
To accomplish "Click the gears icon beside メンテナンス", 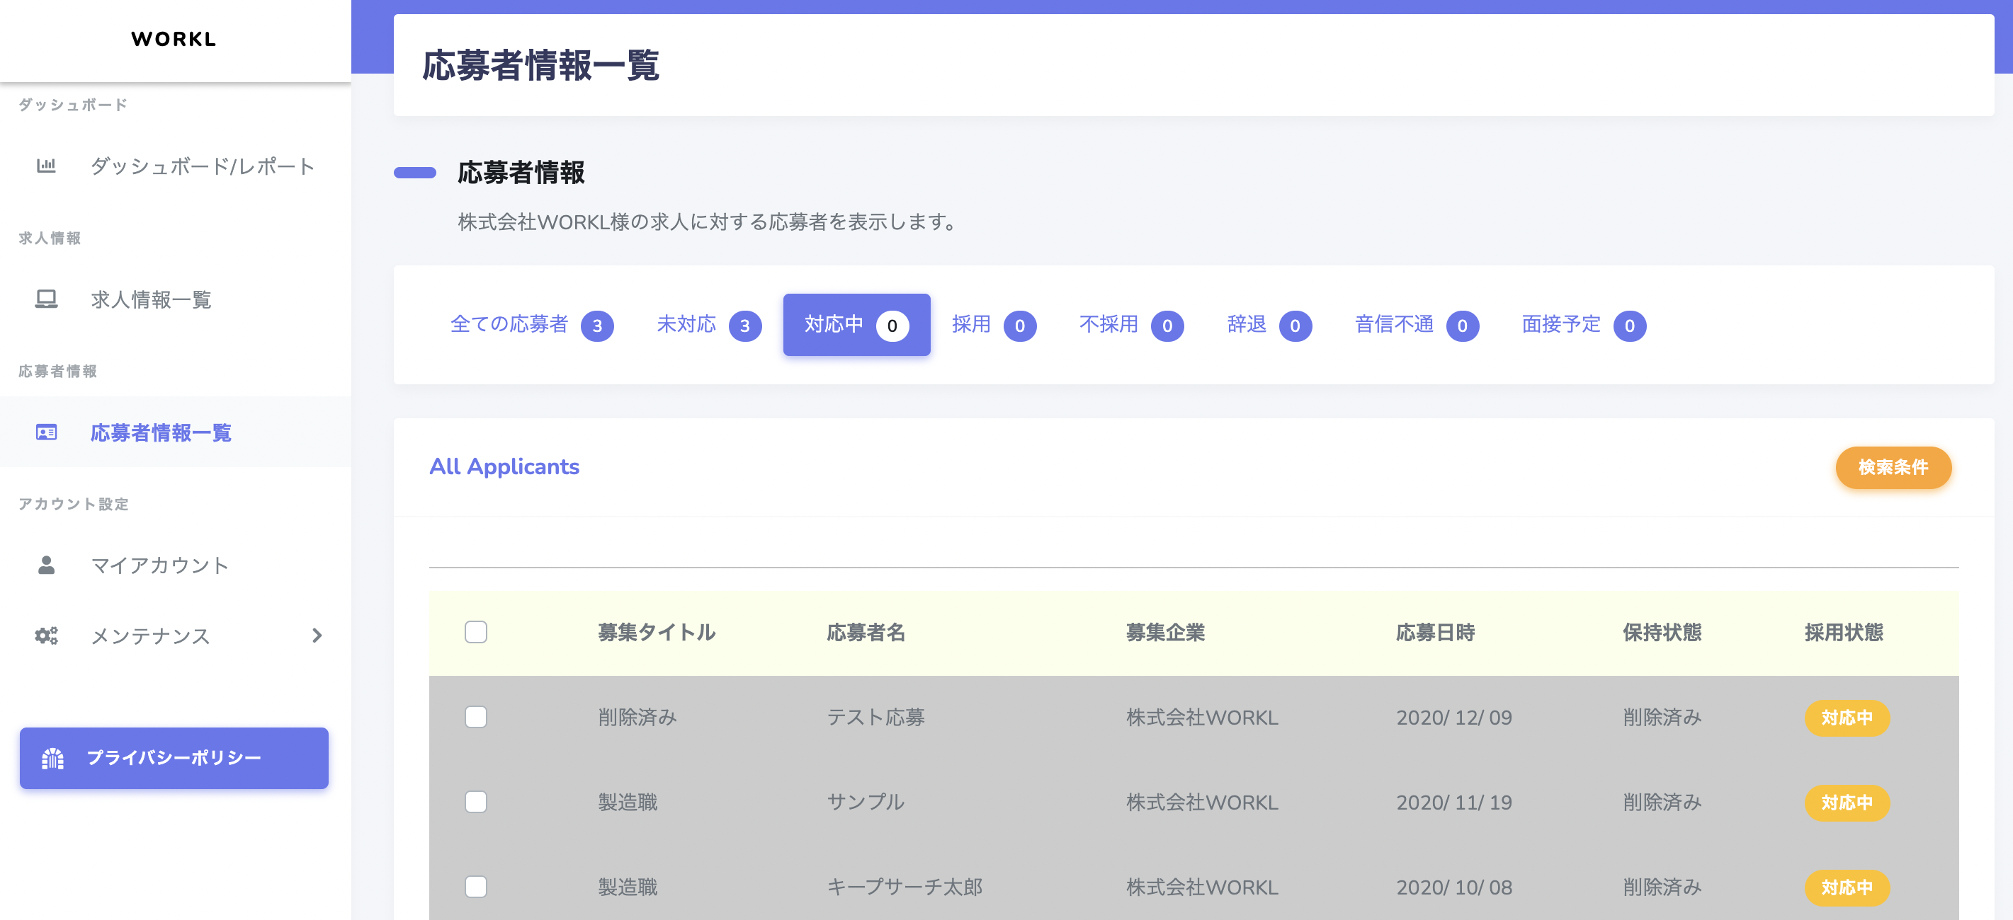I will click(x=46, y=636).
